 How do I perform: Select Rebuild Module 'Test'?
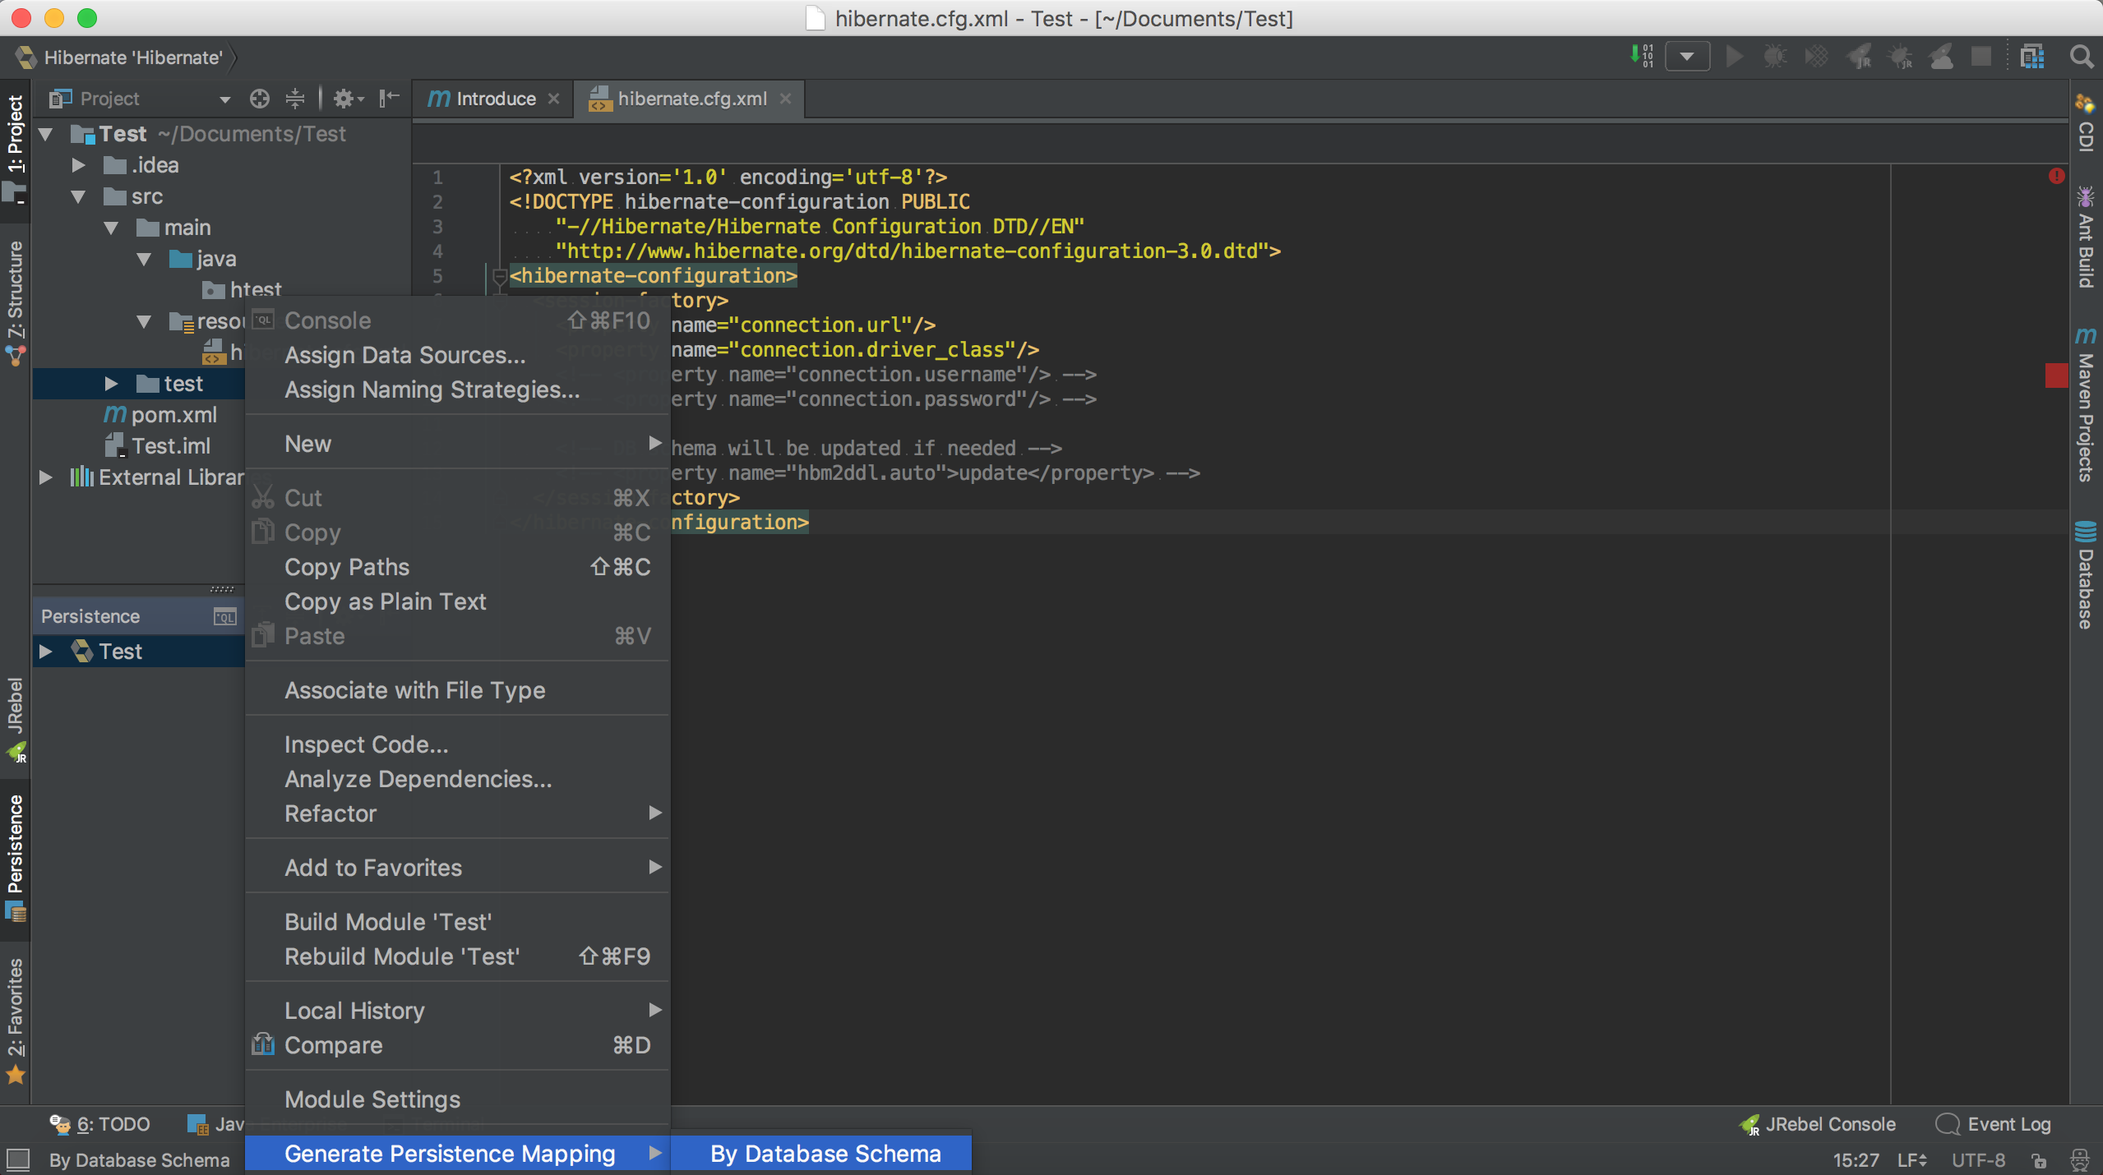point(457,956)
